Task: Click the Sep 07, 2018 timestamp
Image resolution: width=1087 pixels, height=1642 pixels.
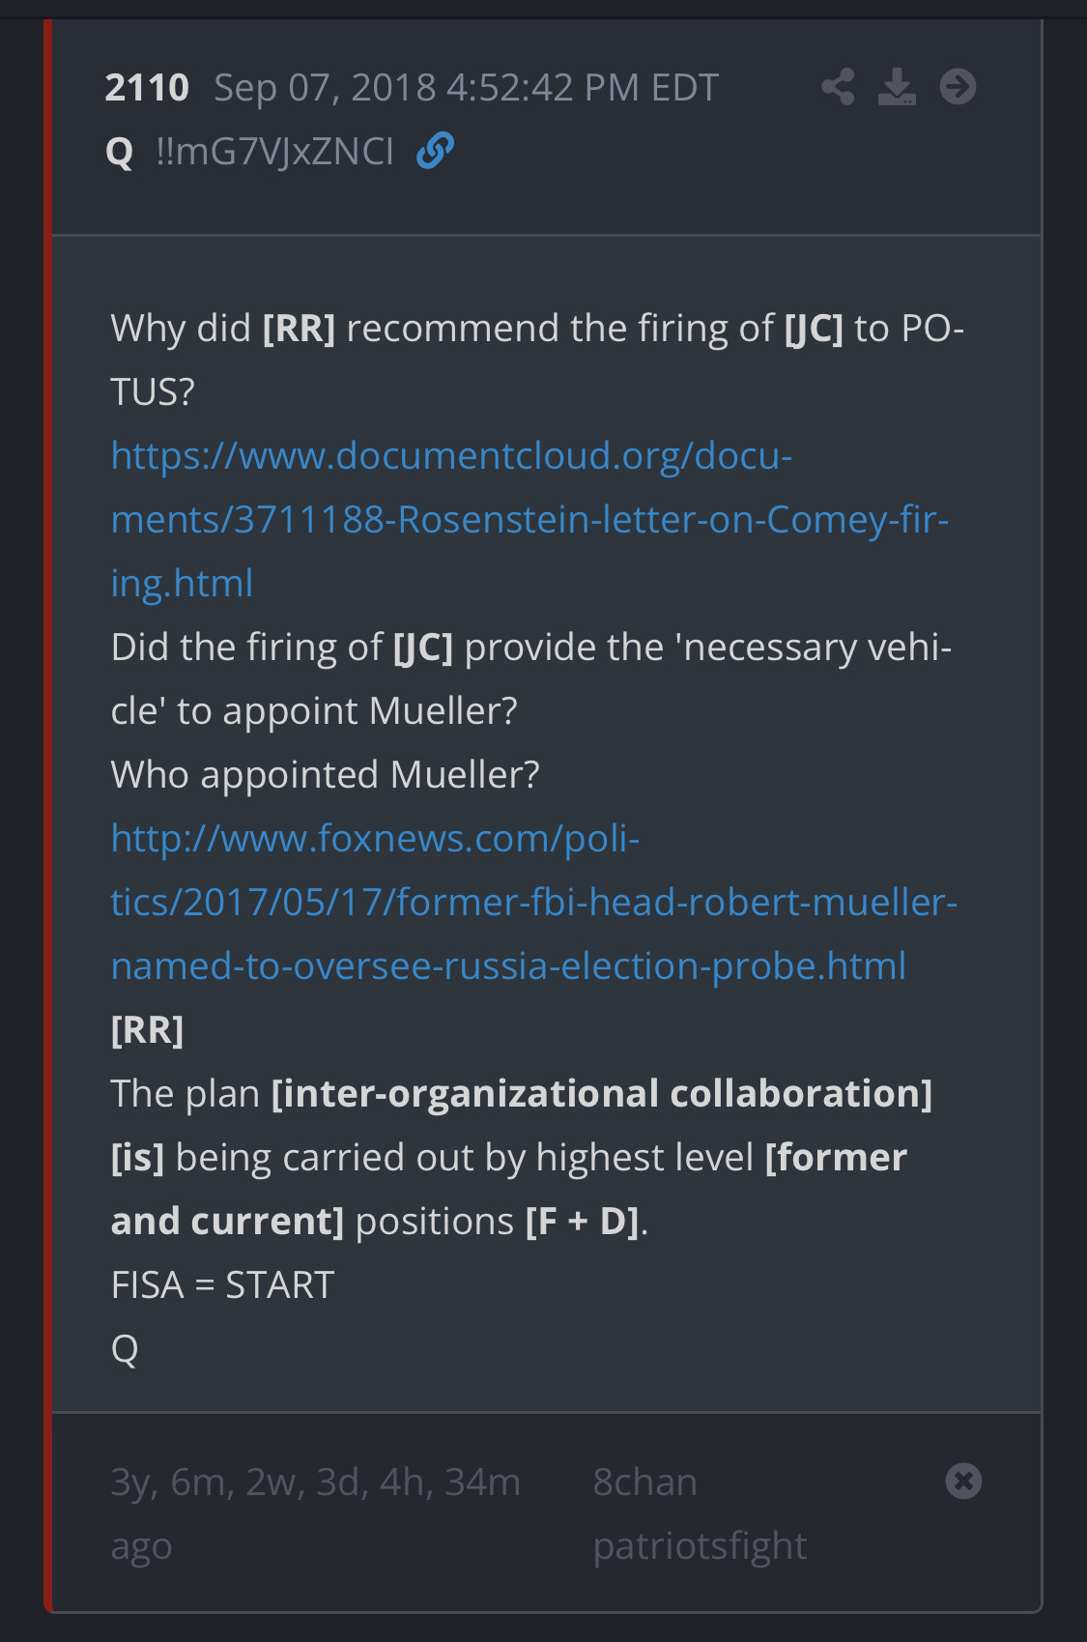Action: [x=466, y=88]
